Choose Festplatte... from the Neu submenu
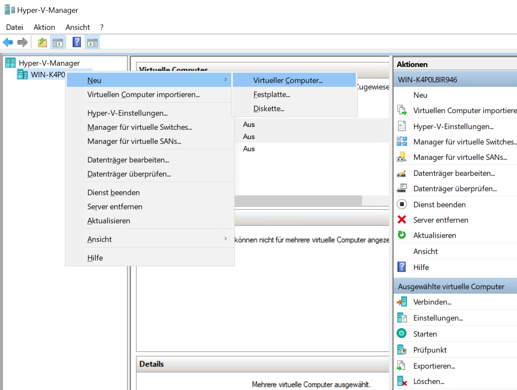The image size is (517, 390). pyautogui.click(x=272, y=95)
